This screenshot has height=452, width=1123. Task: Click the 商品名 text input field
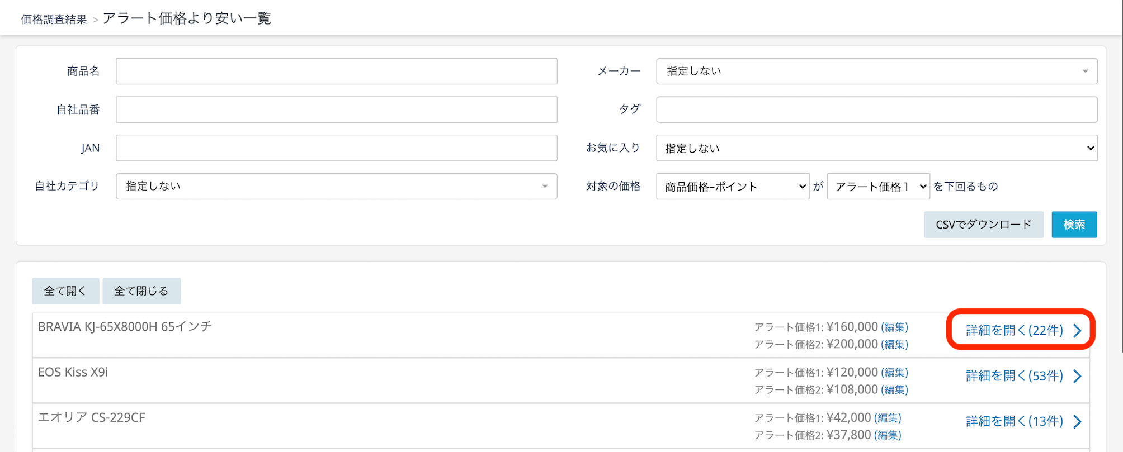tap(336, 71)
